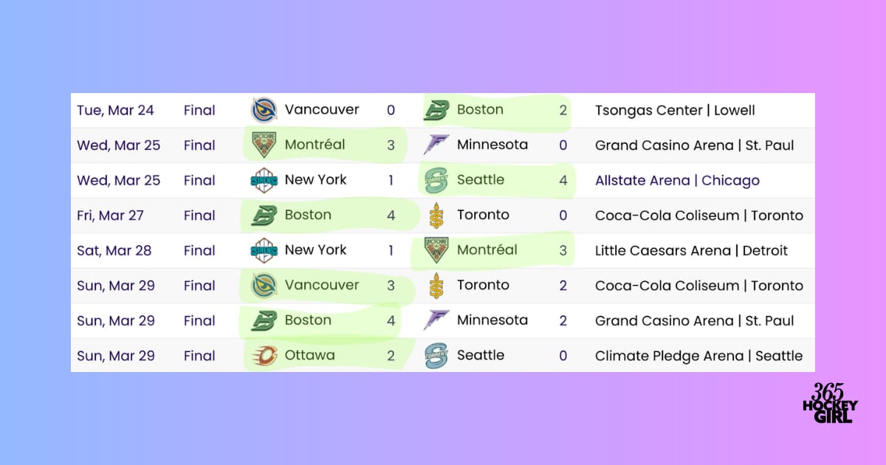Click Ottawa logo in last row
Viewport: 886px width, 465px height.
[264, 356]
